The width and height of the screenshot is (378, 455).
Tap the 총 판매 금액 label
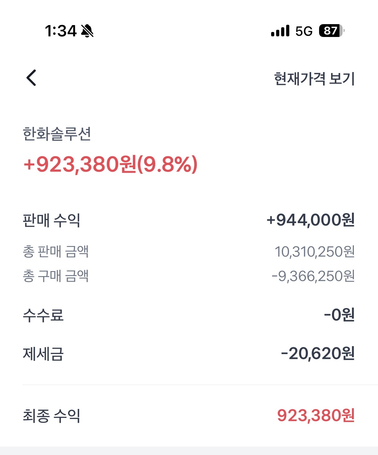click(55, 251)
